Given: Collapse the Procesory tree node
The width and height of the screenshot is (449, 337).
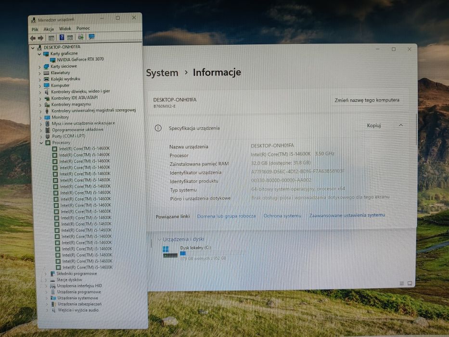Looking at the screenshot, I should point(41,143).
